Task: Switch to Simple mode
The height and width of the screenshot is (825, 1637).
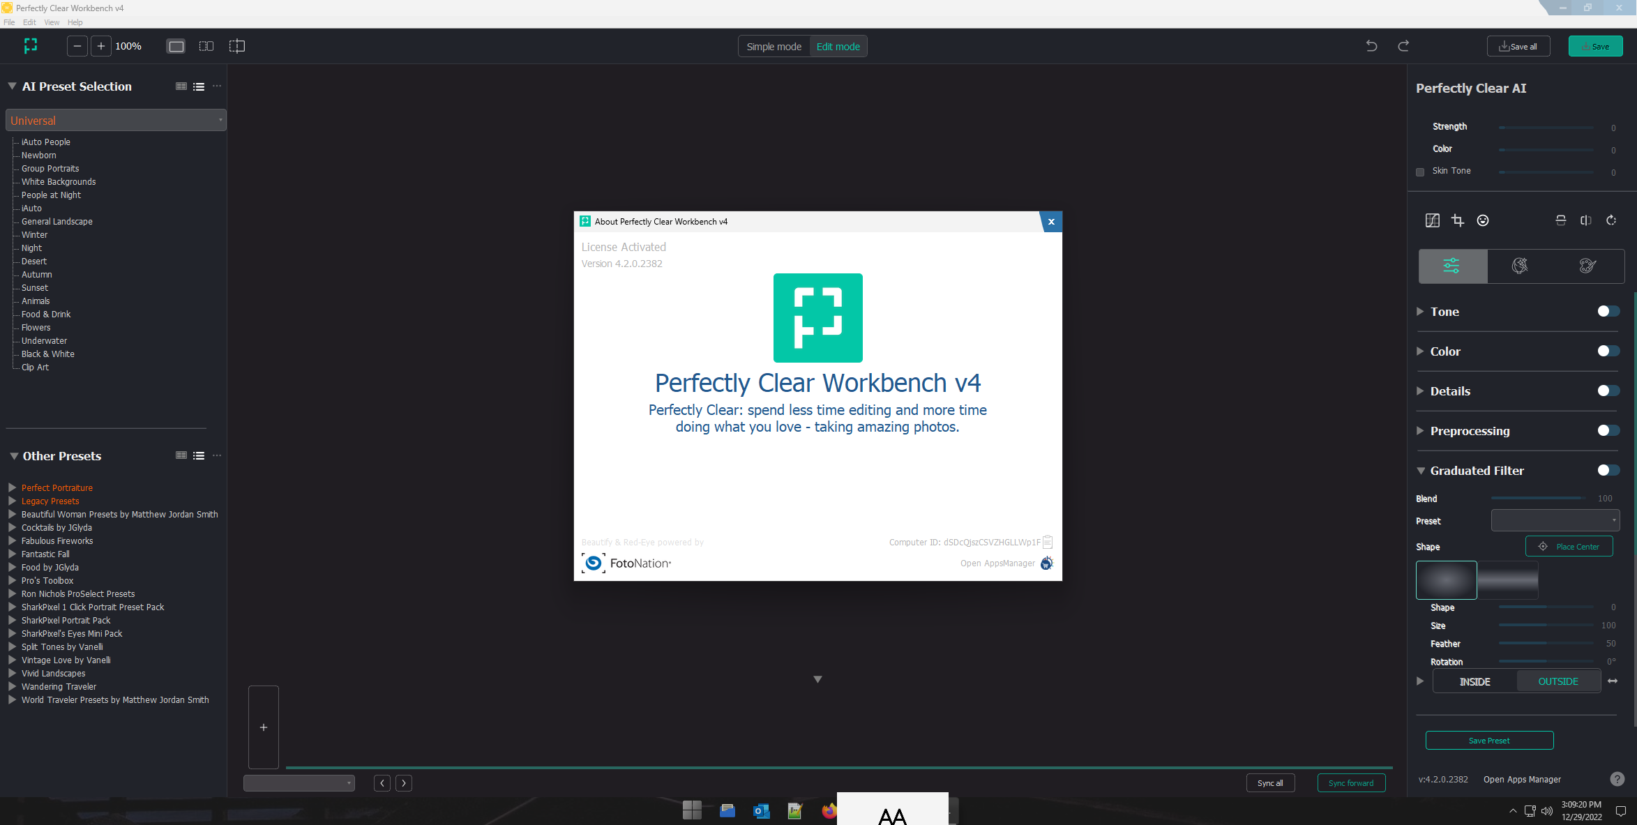Action: (x=774, y=47)
